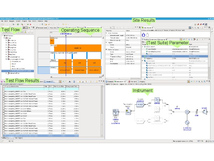Click the Foreground Time column header
This screenshot has width=214, height=161.
(x=72, y=86)
